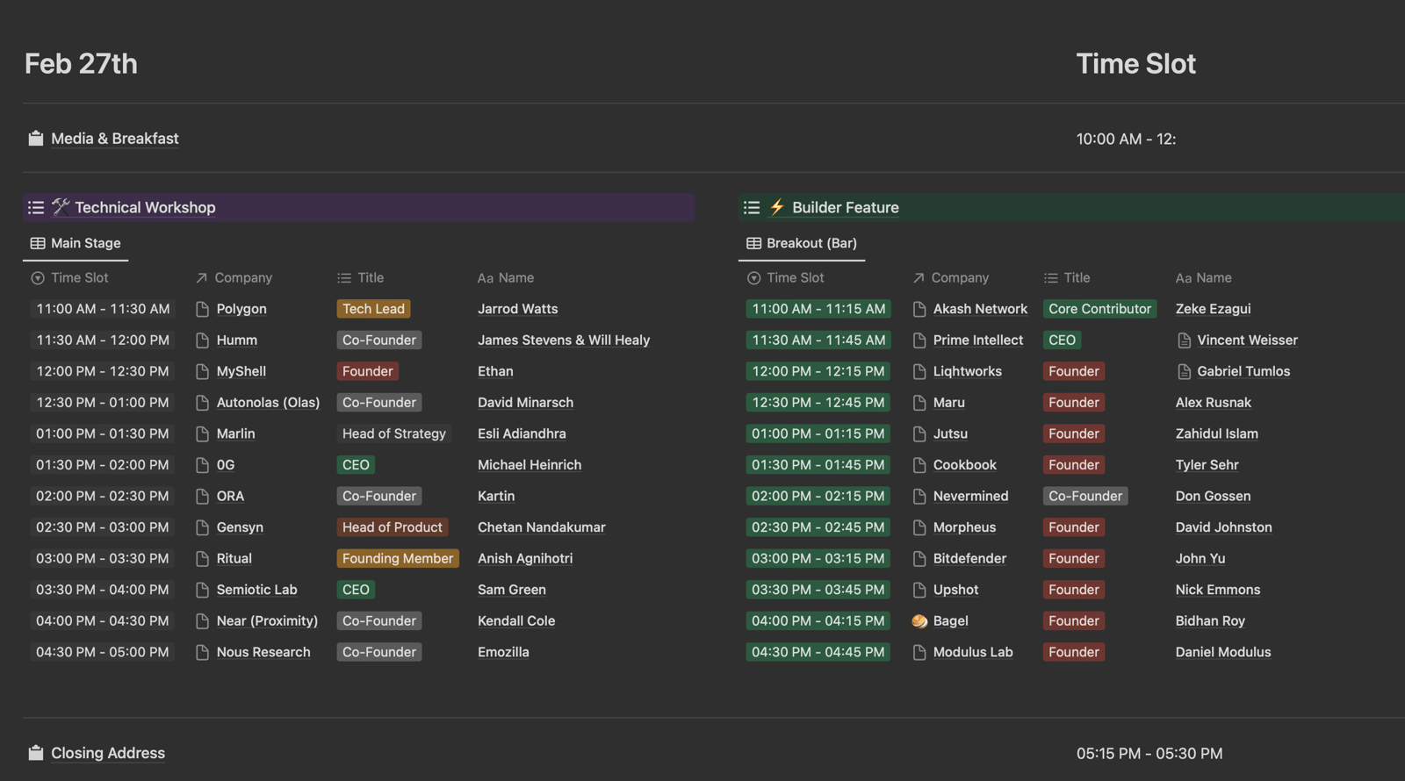1405x781 pixels.
Task: Open the Time Slot column header in Main Stage
Action: (79, 277)
